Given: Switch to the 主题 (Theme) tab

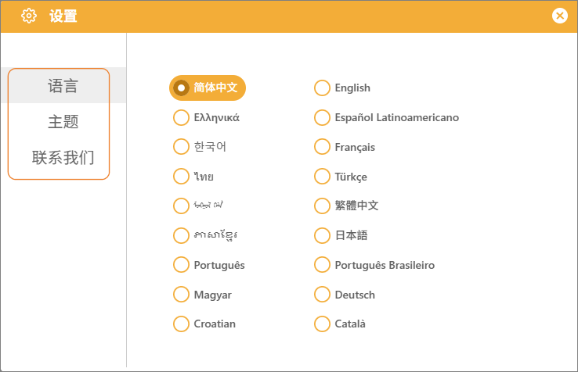Looking at the screenshot, I should click(x=63, y=122).
